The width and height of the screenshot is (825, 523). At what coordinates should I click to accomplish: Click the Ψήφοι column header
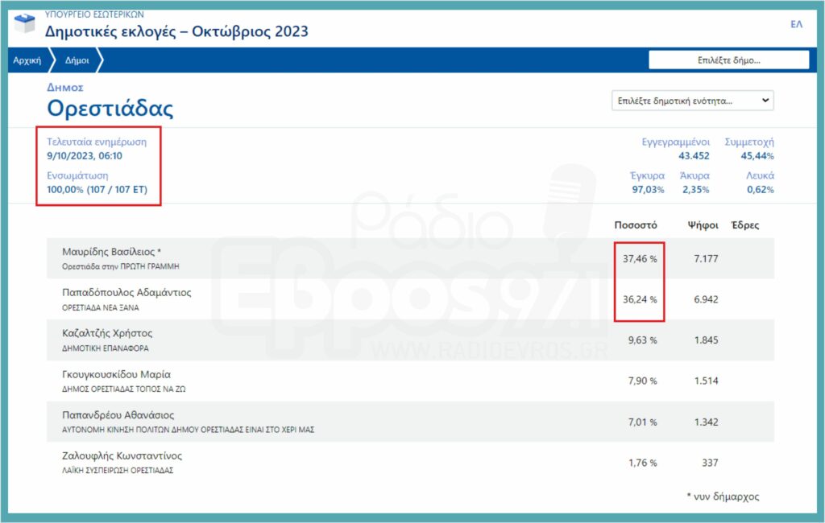pos(699,225)
